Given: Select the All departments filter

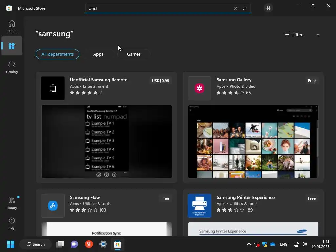Looking at the screenshot, I should pos(57,54).
